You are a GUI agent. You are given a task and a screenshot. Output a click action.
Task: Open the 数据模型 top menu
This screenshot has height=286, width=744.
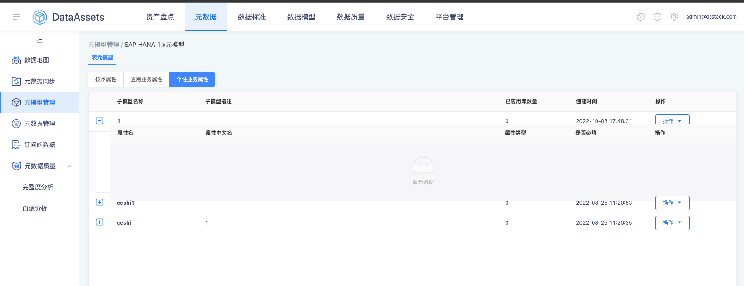pyautogui.click(x=301, y=17)
